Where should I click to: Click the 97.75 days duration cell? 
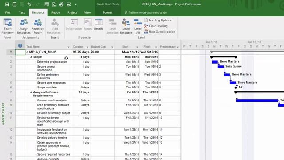[81, 52]
